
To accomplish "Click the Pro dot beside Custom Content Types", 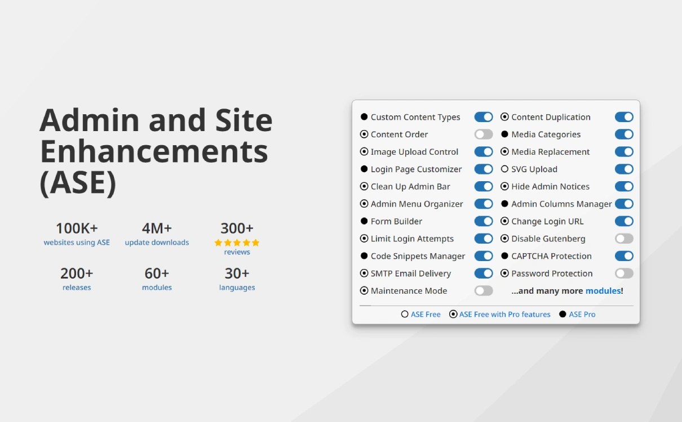I will point(364,117).
